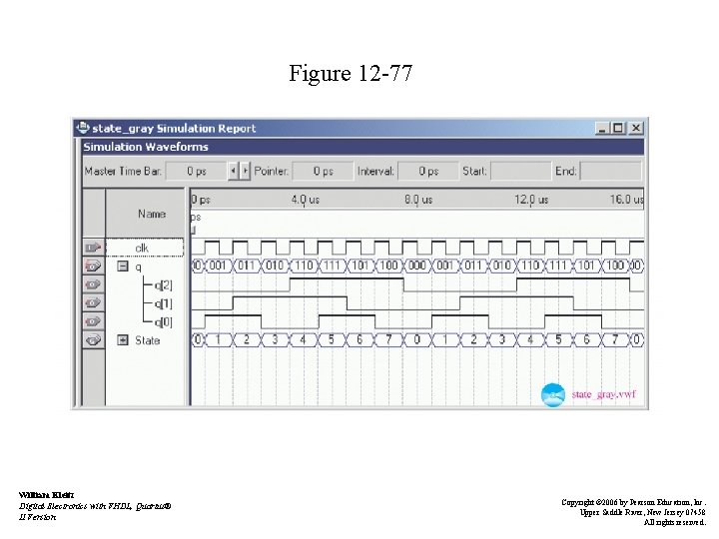Click the 4.0 us time ruler marker
This screenshot has height=539, width=719.
[306, 200]
